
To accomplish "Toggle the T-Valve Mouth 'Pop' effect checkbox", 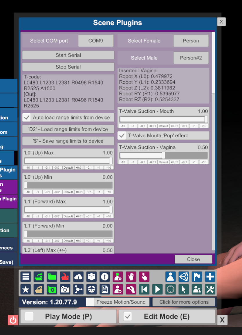I will (x=122, y=136).
